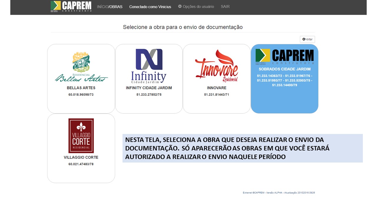This screenshot has height=212, width=377.
Task: Go to OBRAS in the navbar
Action: (116, 7)
